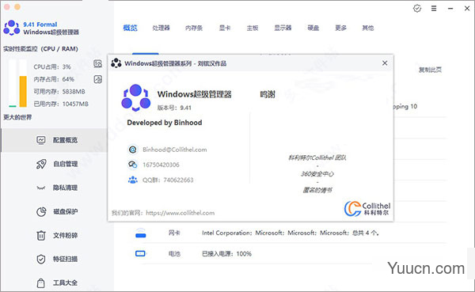This screenshot has width=475, height=292.
Task: Click the memory monitor chart icon
Action: pos(97,79)
